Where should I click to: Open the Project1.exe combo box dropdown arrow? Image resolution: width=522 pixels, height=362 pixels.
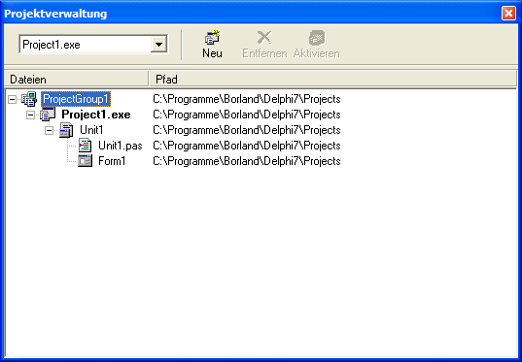pos(158,45)
